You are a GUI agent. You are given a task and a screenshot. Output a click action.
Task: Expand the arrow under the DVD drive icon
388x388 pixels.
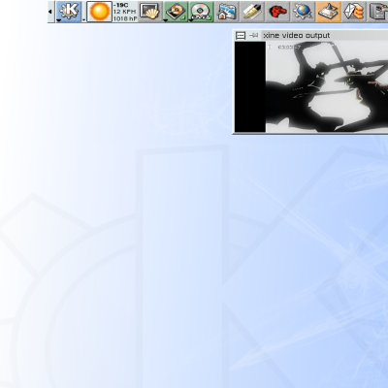[191, 20]
